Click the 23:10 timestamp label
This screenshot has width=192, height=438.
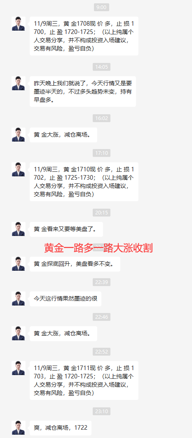tap(101, 412)
